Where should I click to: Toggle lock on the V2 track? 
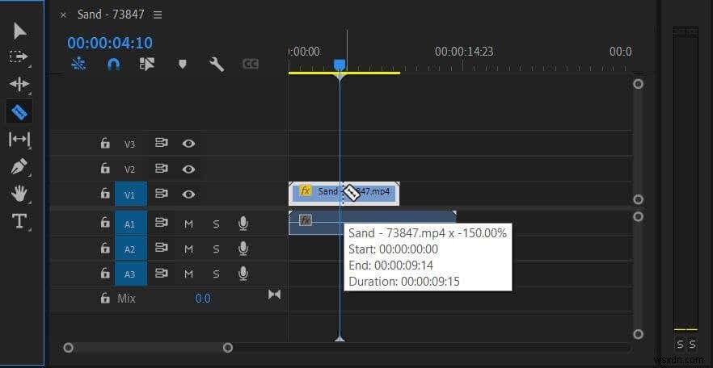click(x=105, y=169)
